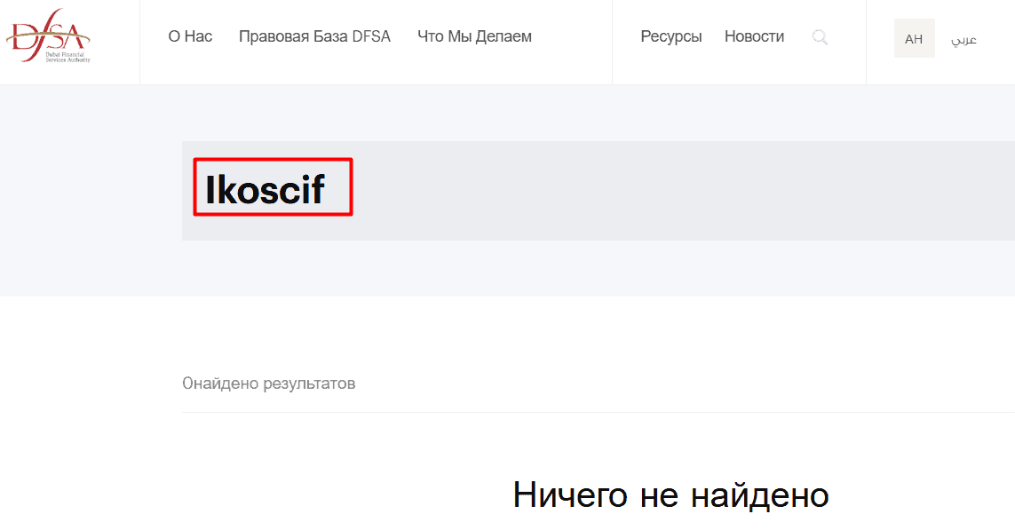Click inside the red outlined search box
The width and height of the screenshot is (1015, 530).
pyautogui.click(x=273, y=187)
